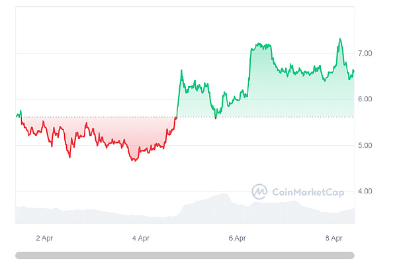Select the 2 Apr date label
Screen dimensions: 397x265
(44, 237)
